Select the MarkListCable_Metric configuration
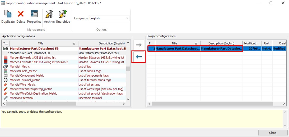 tap(23, 71)
